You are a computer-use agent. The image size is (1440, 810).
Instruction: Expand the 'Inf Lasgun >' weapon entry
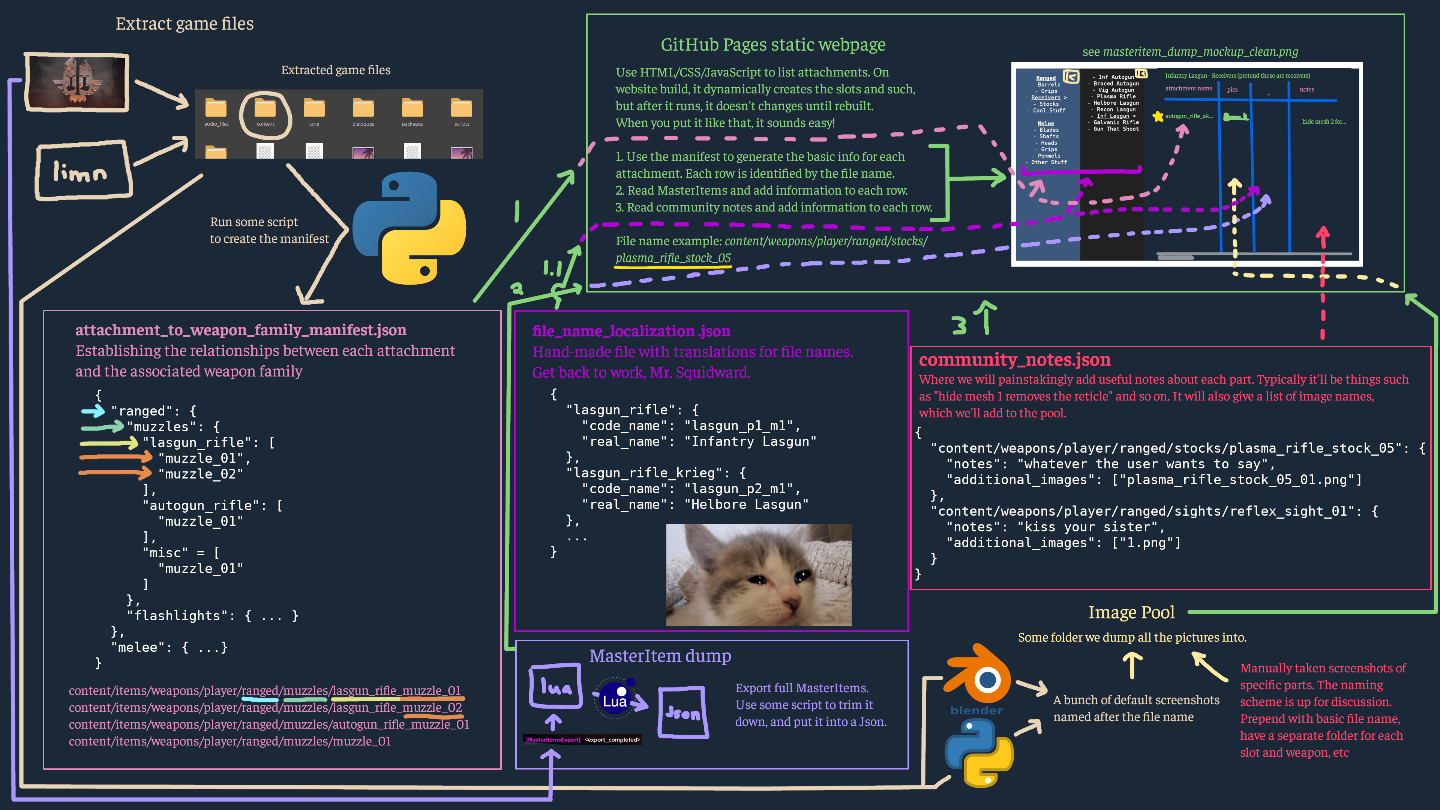coord(1114,116)
